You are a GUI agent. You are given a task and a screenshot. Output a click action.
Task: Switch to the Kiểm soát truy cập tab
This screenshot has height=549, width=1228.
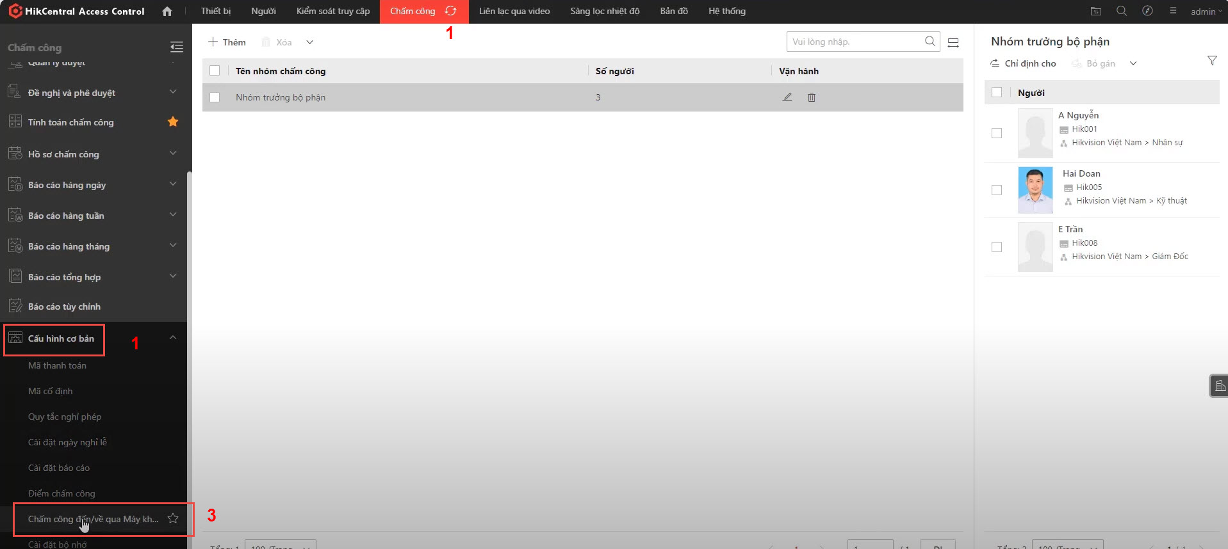(332, 11)
